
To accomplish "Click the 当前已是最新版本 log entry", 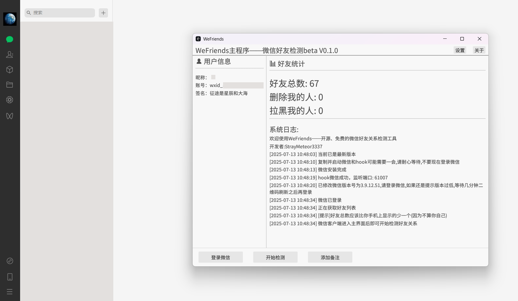I will click(313, 154).
